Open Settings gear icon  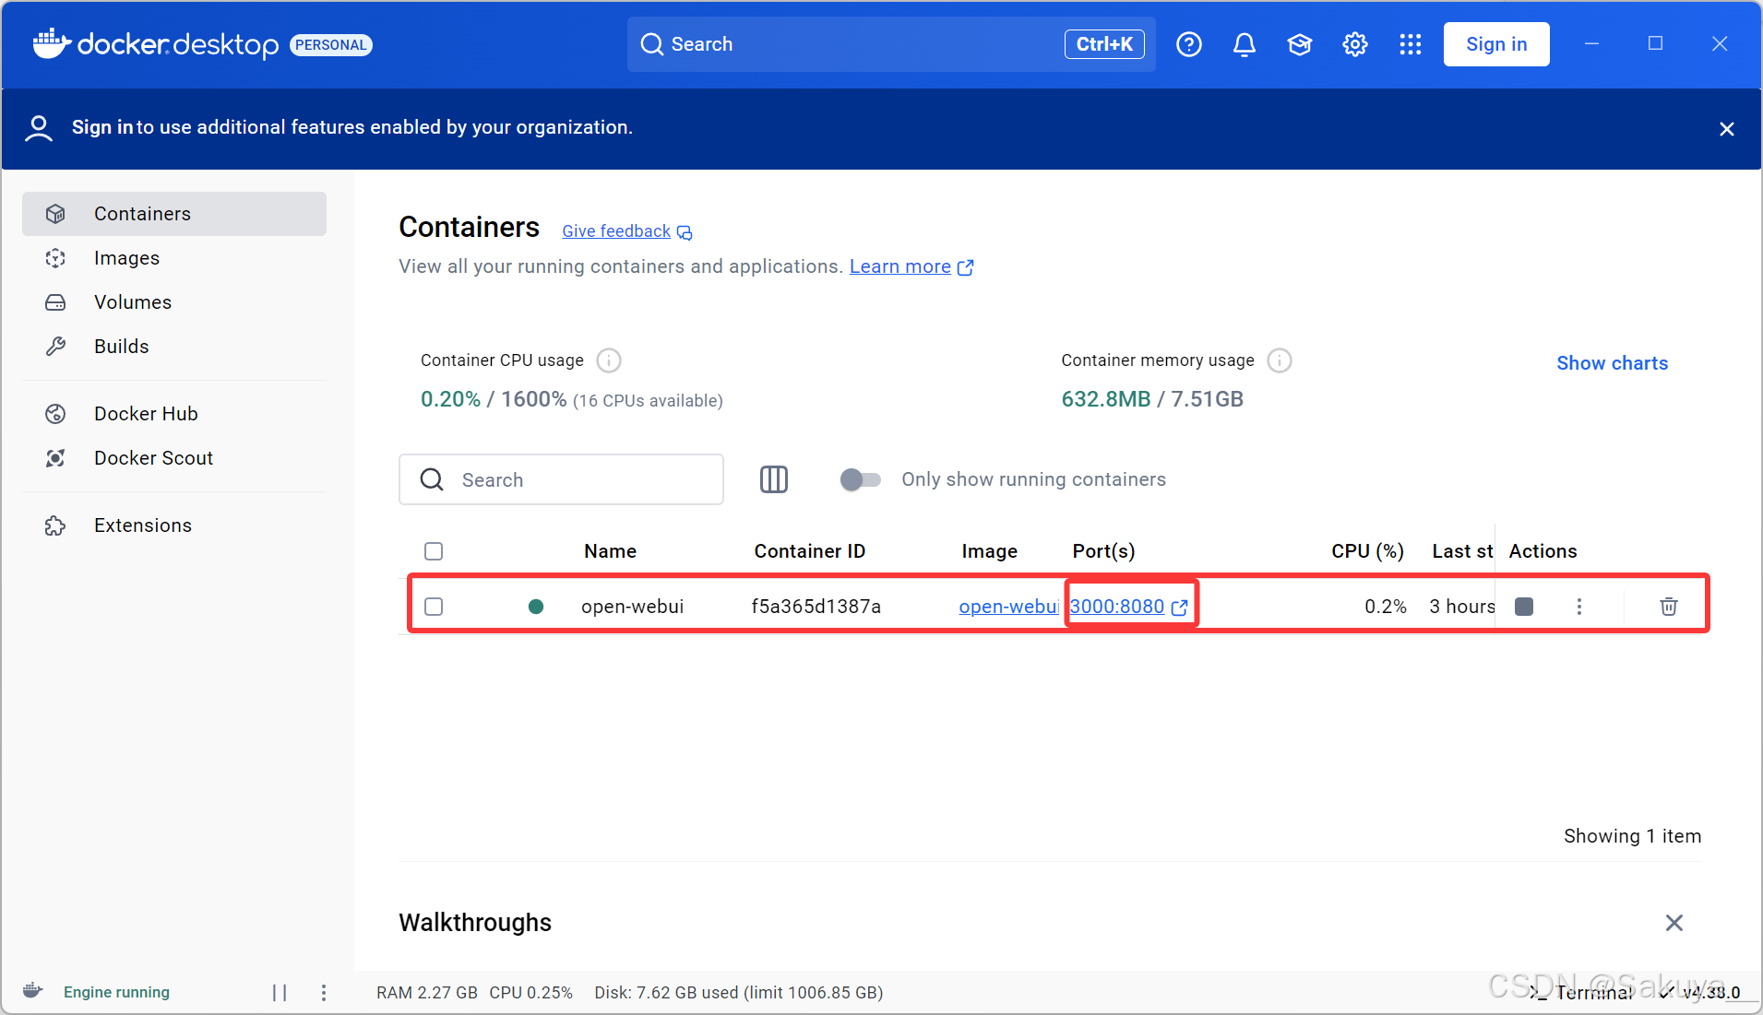1355,44
